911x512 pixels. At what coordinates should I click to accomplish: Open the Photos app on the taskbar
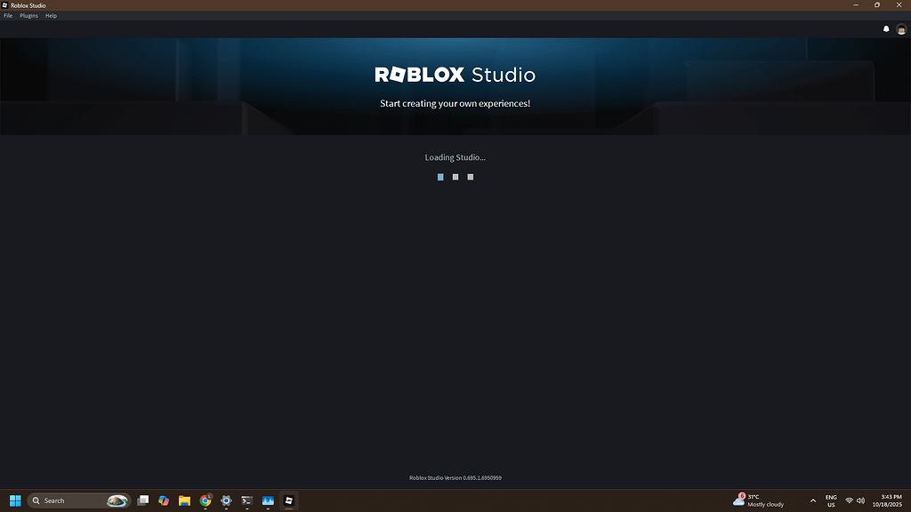click(x=268, y=500)
